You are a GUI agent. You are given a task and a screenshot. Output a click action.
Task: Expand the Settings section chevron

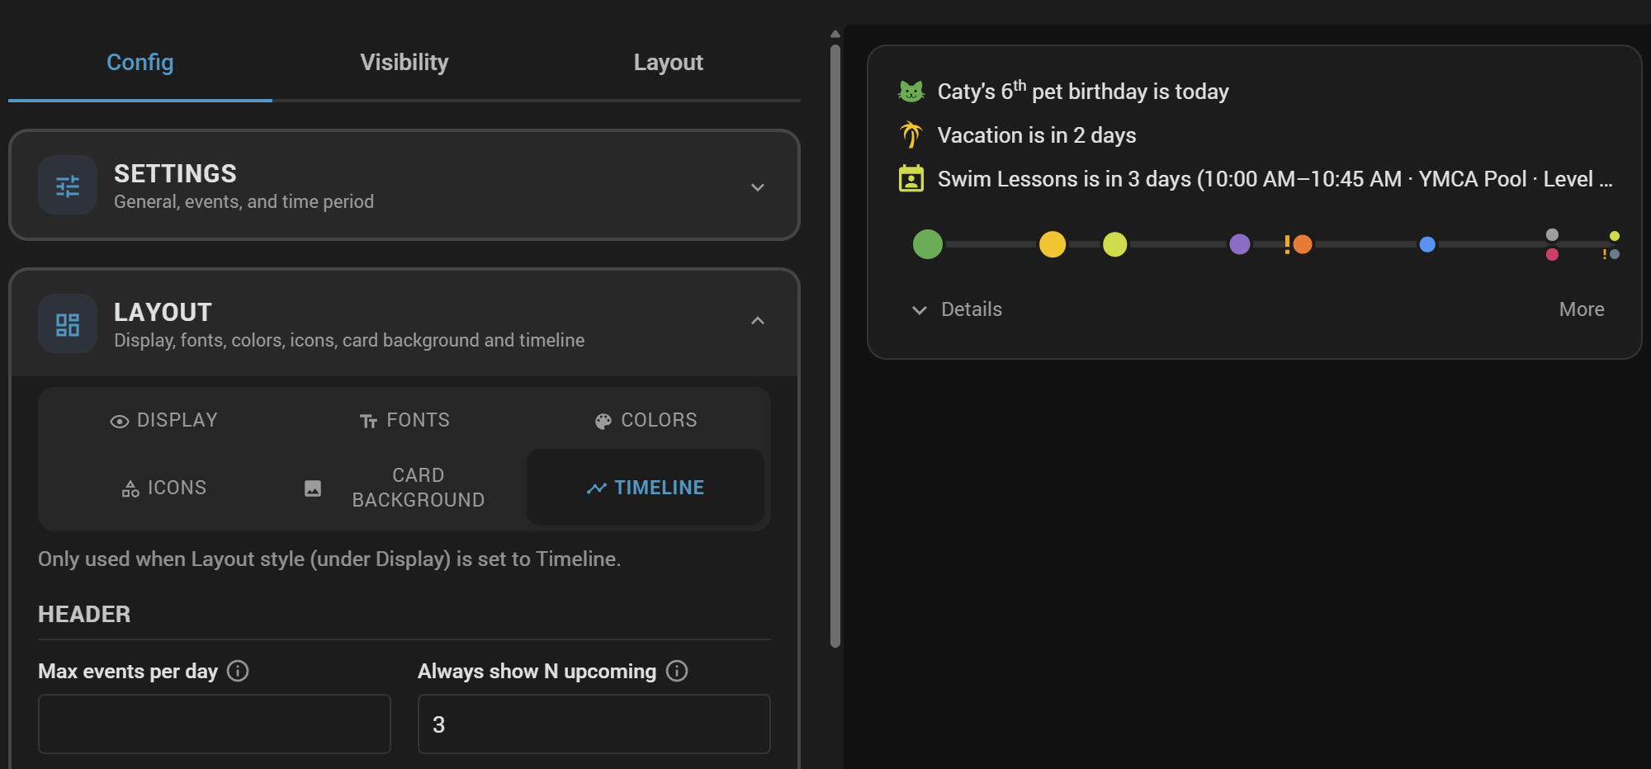click(758, 187)
